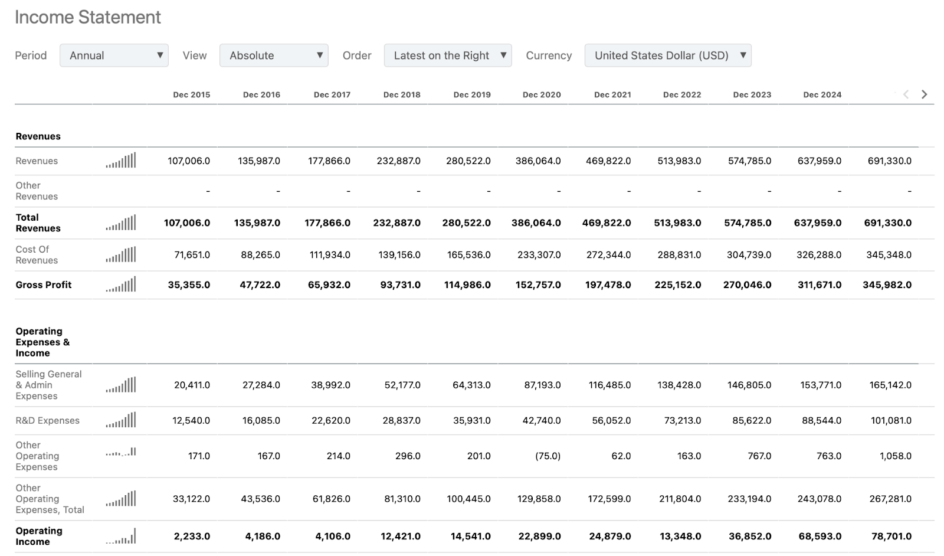Click the R&D Expenses sparkline chart
944x556 pixels.
point(121,420)
